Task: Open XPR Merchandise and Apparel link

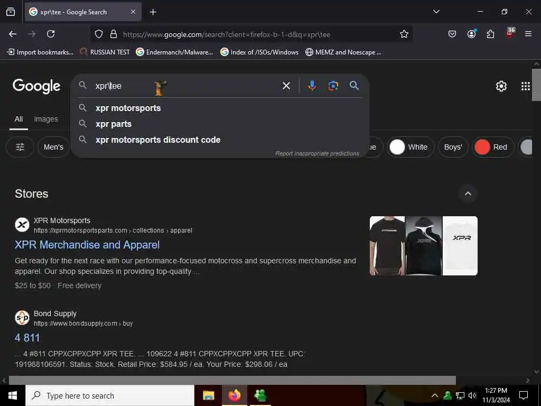Action: click(x=87, y=245)
